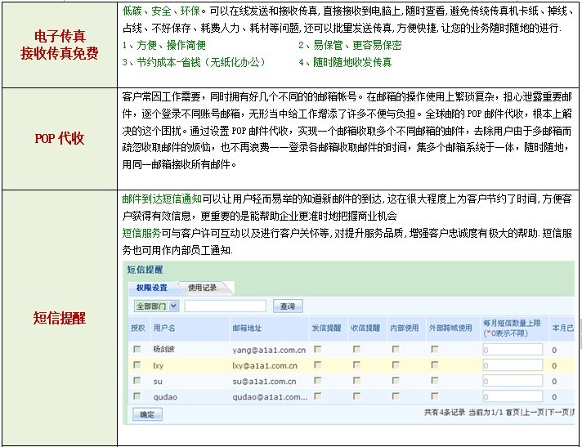Click the POP 代收 heading cell
This screenshot has height=447, width=582.
60,139
